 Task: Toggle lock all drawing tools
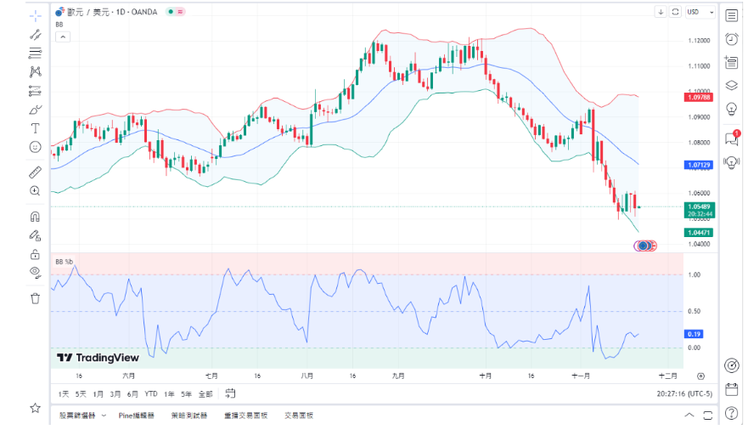tap(36, 254)
